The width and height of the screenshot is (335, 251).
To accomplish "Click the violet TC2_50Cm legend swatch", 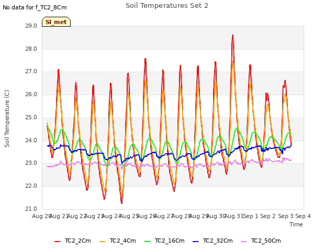I will (x=243, y=242).
